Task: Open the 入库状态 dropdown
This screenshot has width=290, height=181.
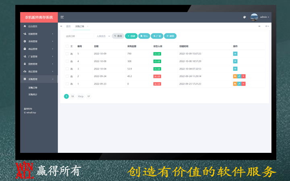Action: pos(103,36)
